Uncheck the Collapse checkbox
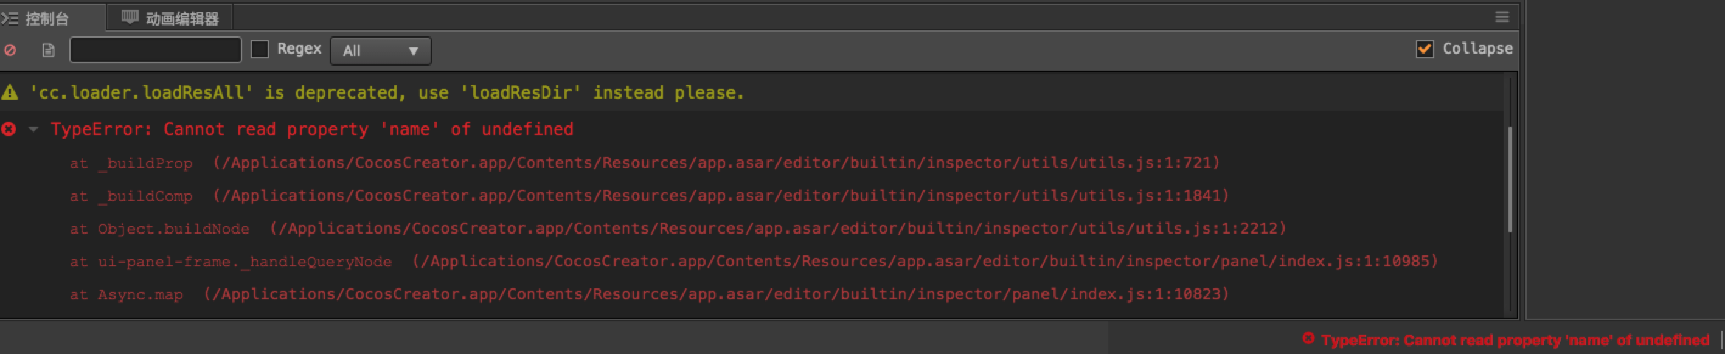Image resolution: width=1725 pixels, height=354 pixels. 1425,49
